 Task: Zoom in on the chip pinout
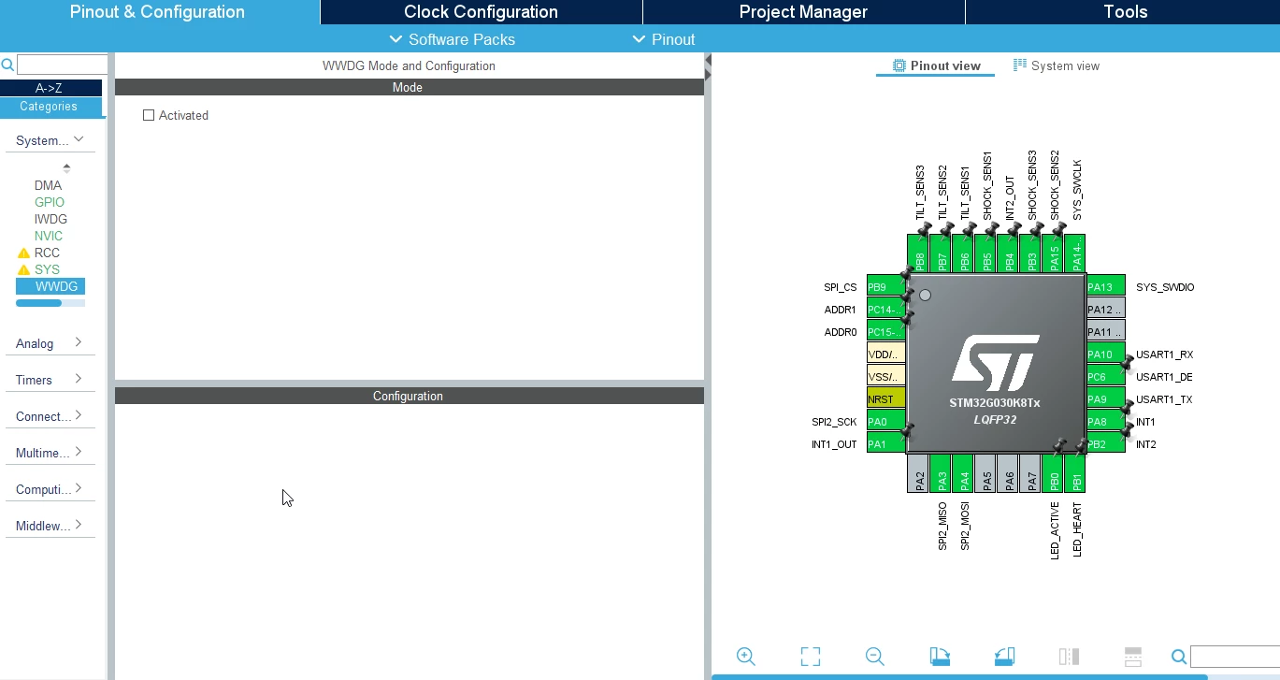pyautogui.click(x=745, y=657)
